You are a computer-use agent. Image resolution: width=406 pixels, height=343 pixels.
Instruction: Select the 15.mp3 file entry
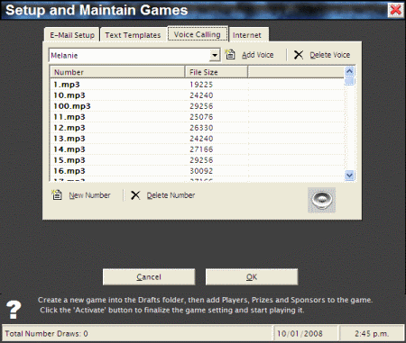tap(198, 160)
